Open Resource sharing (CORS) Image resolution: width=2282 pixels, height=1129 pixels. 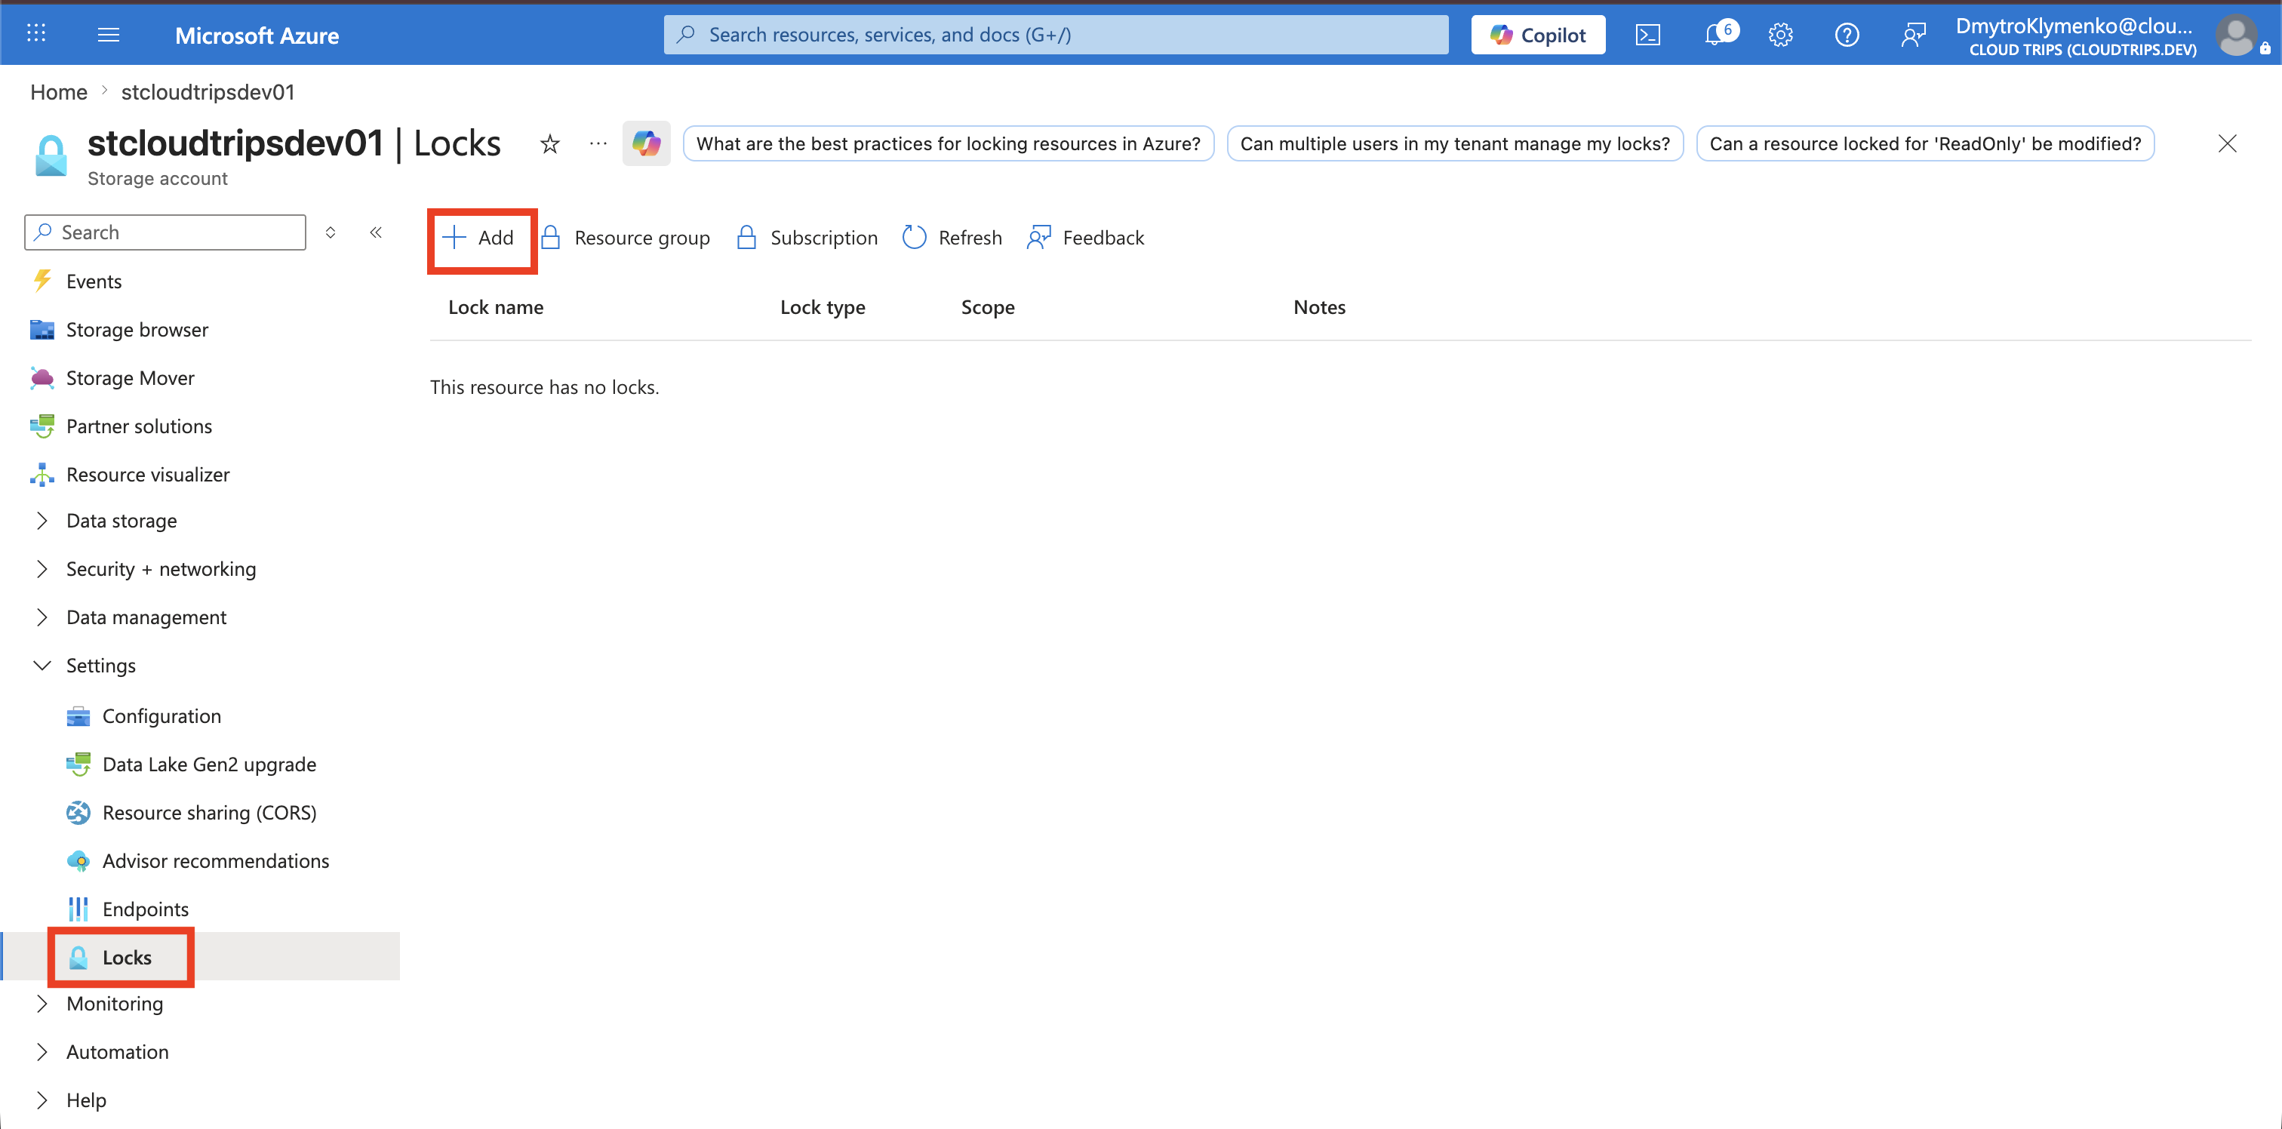[209, 813]
